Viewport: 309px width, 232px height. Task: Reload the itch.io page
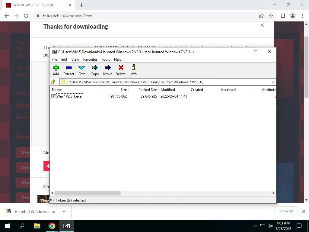(x=26, y=16)
